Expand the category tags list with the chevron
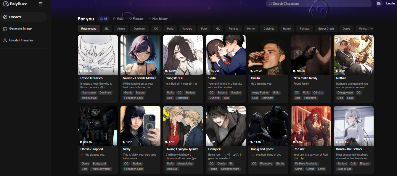The height and width of the screenshot is (176, 397). click(372, 29)
